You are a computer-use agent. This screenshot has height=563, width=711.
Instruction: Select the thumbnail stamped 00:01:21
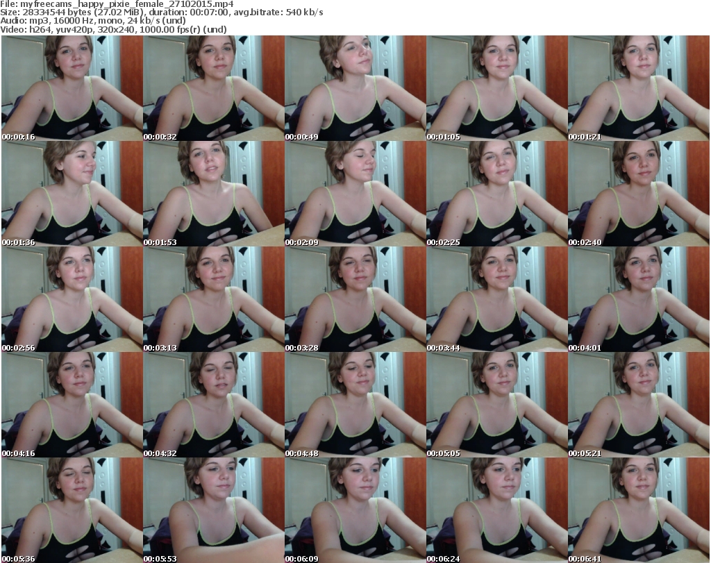tap(639, 88)
